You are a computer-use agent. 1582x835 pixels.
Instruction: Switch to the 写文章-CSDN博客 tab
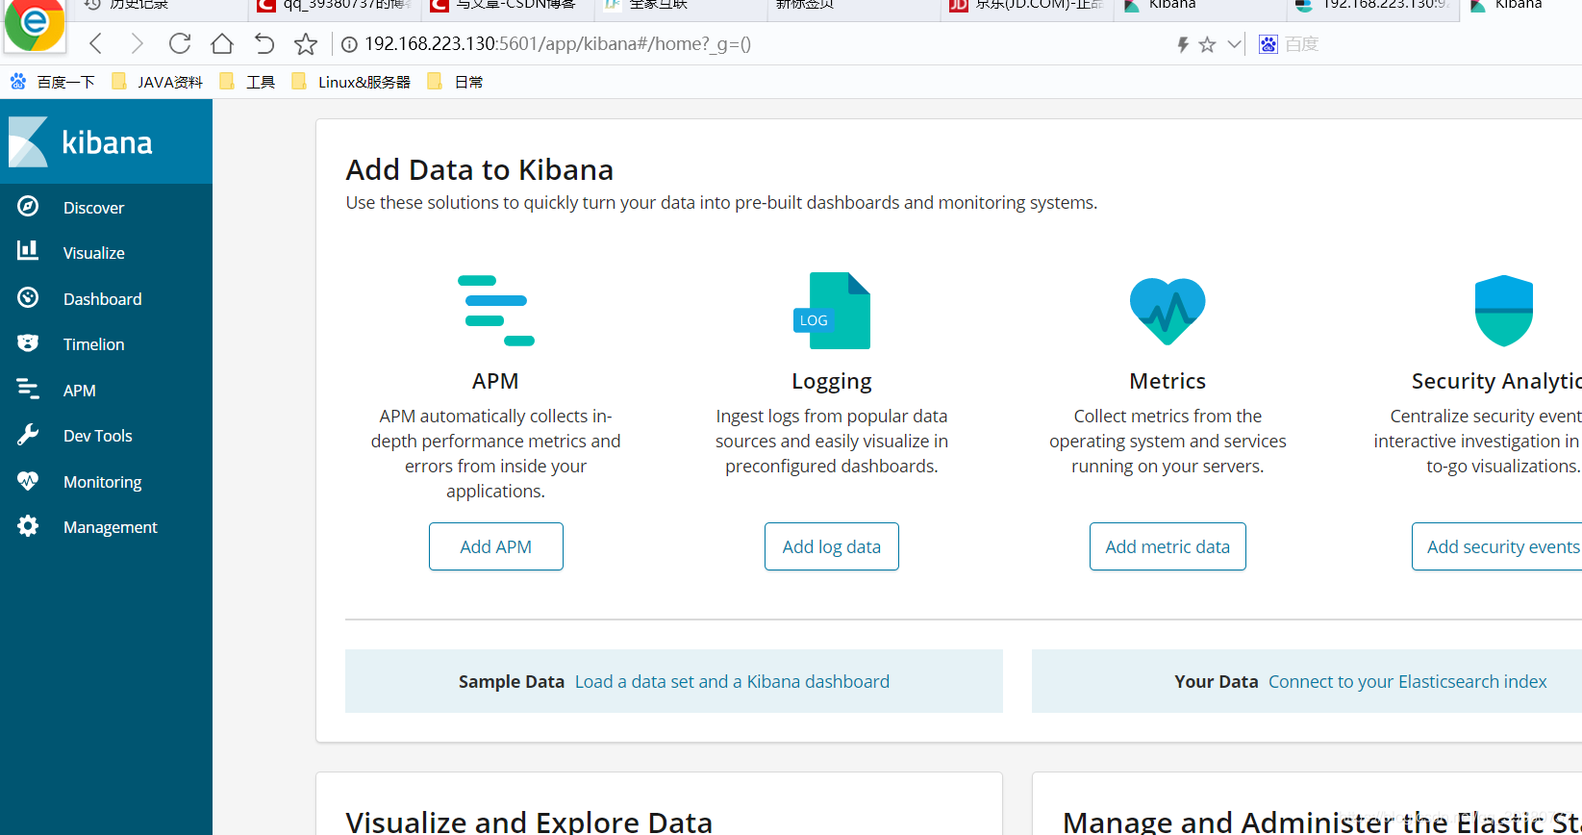click(507, 8)
